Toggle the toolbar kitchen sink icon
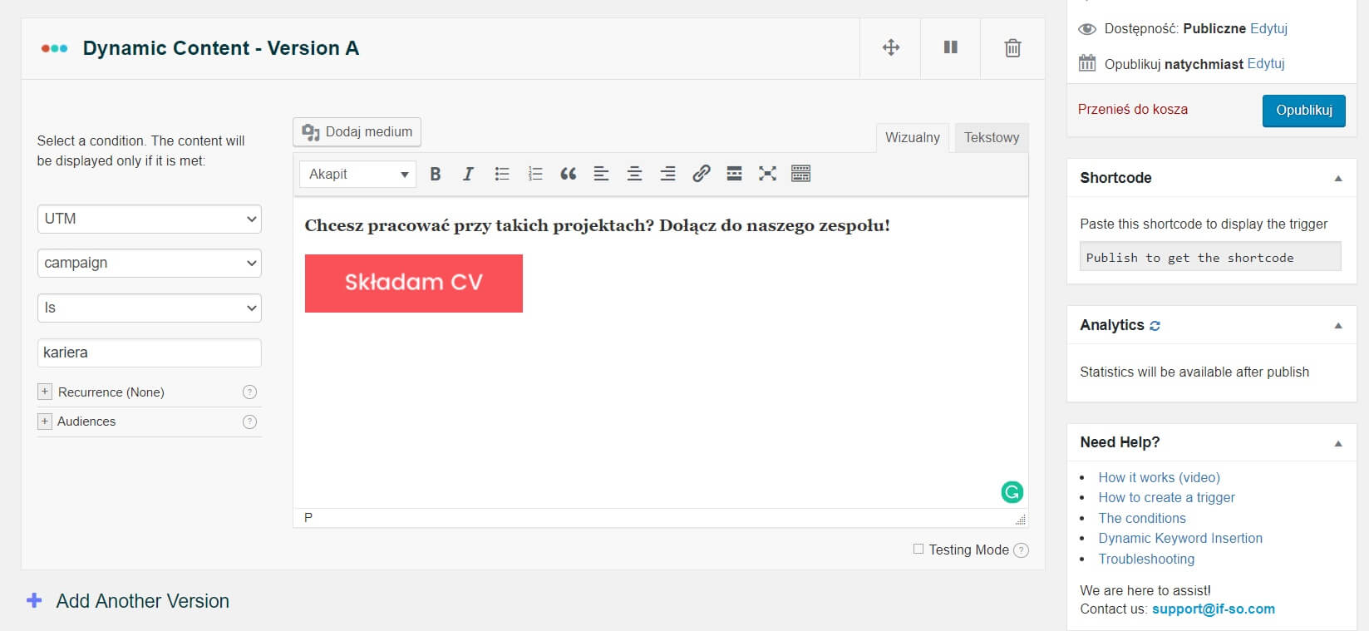The image size is (1369, 631). coord(800,174)
